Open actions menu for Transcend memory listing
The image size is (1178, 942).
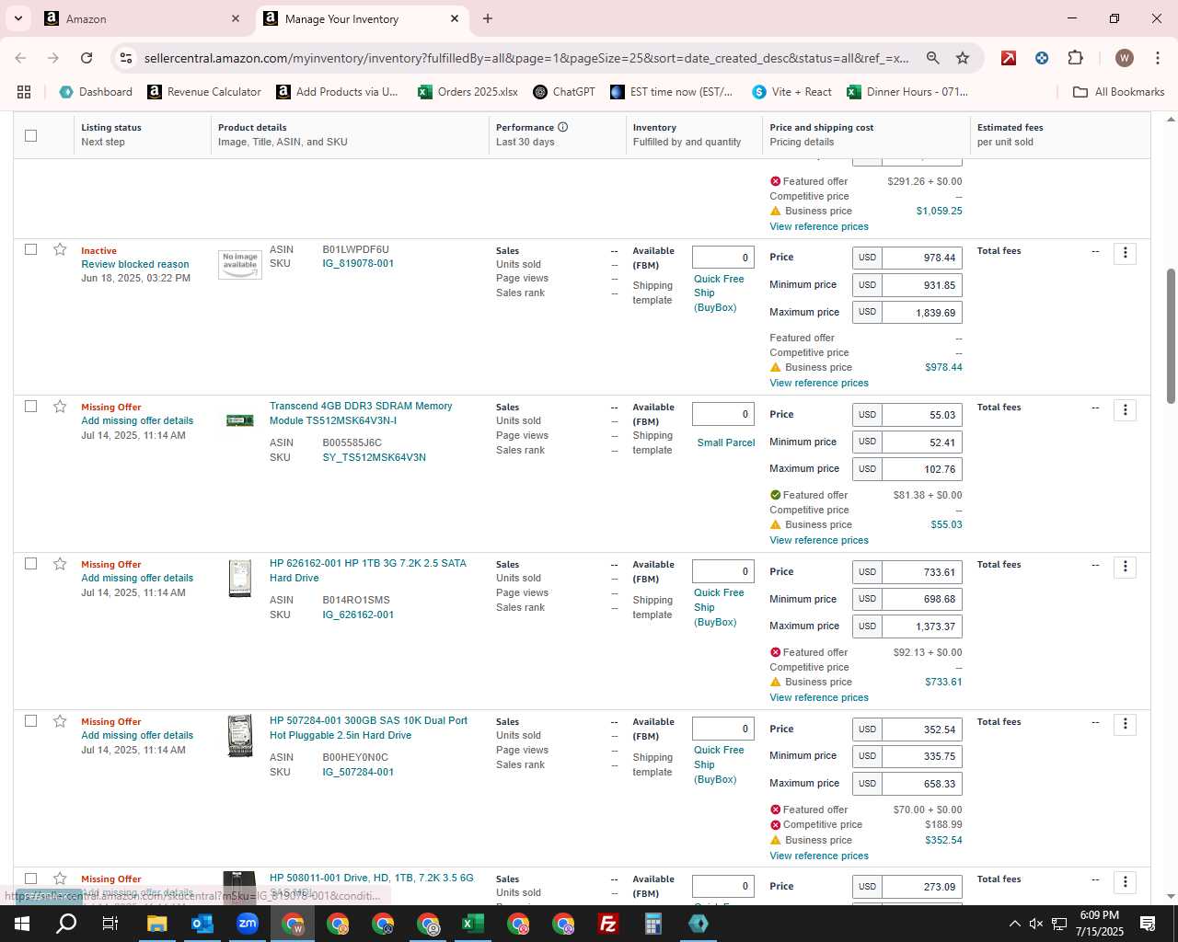coord(1125,410)
